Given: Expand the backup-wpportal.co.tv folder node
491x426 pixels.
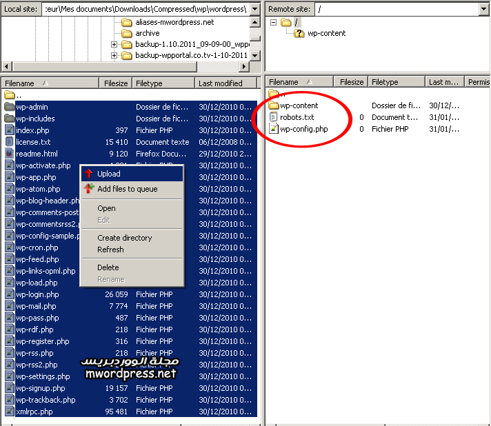Looking at the screenshot, I should pos(114,55).
